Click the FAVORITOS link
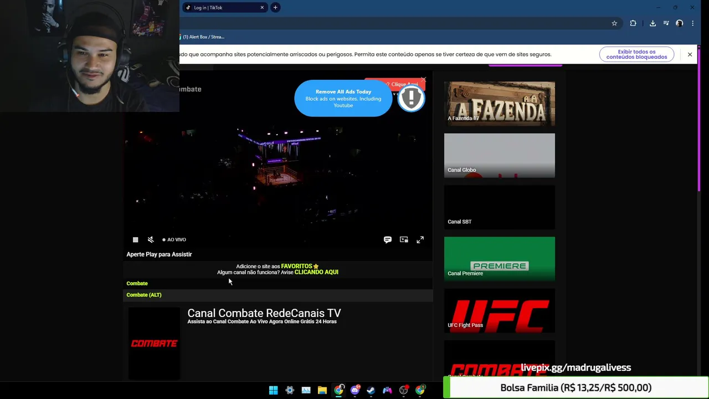This screenshot has width=709, height=399. (x=300, y=266)
